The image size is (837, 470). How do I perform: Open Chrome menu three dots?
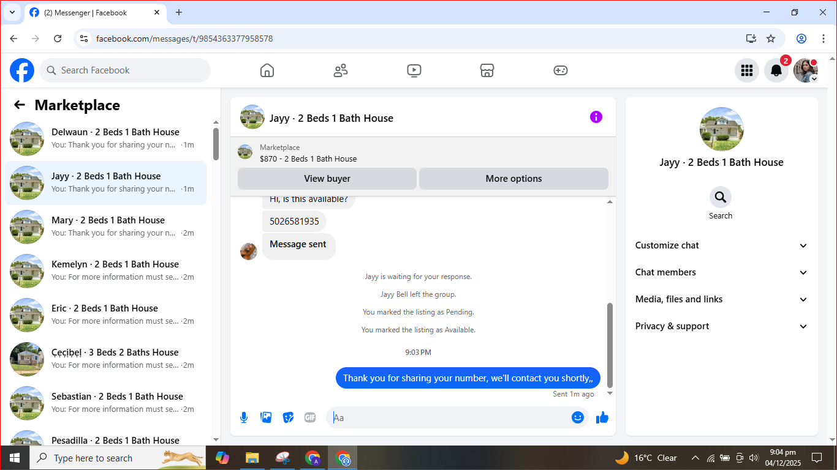[823, 39]
